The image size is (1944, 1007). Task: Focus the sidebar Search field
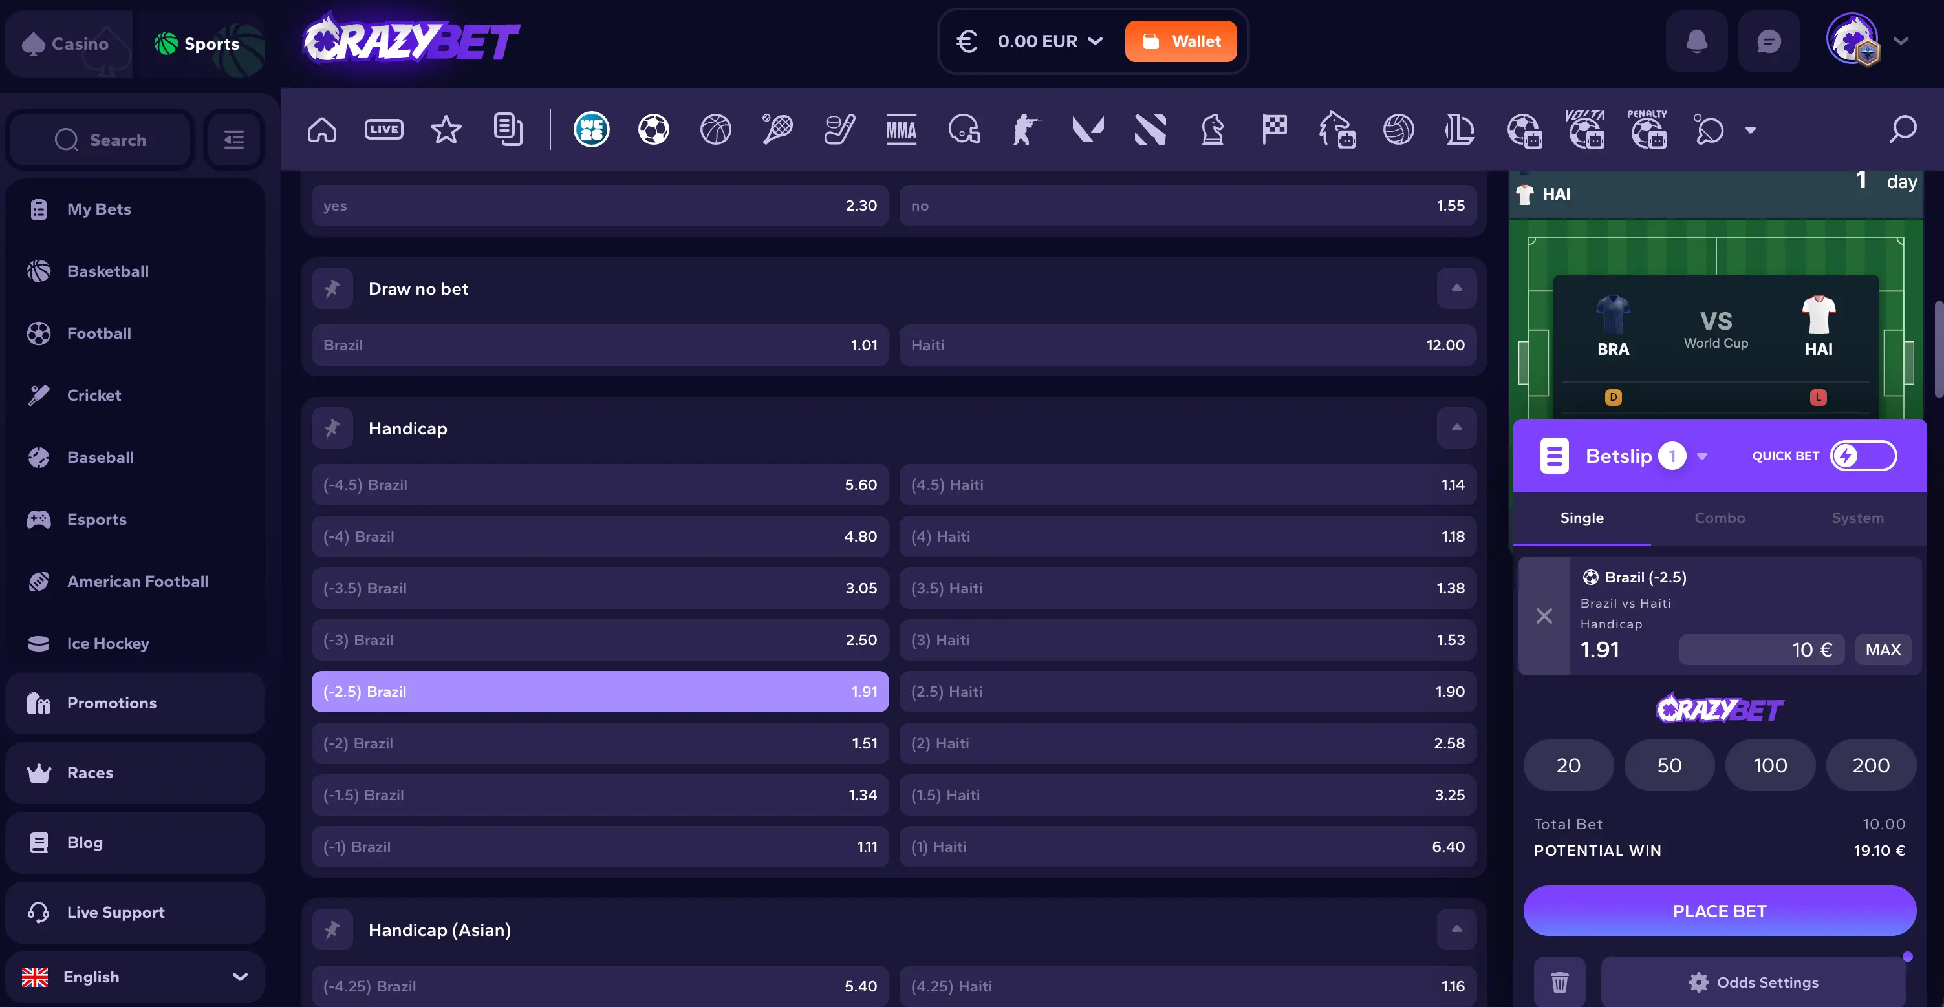coord(101,140)
